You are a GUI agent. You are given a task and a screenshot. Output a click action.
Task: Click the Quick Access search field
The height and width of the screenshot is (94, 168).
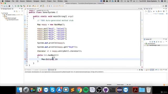[x=156, y=6]
